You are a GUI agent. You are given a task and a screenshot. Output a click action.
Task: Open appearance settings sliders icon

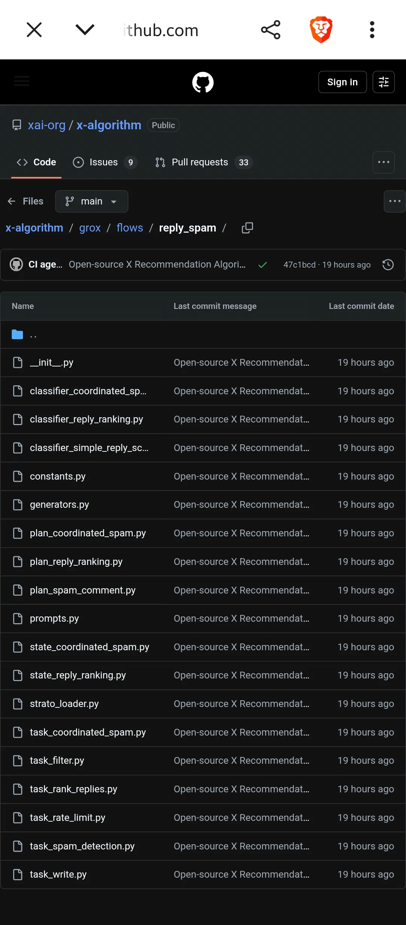coord(383,82)
